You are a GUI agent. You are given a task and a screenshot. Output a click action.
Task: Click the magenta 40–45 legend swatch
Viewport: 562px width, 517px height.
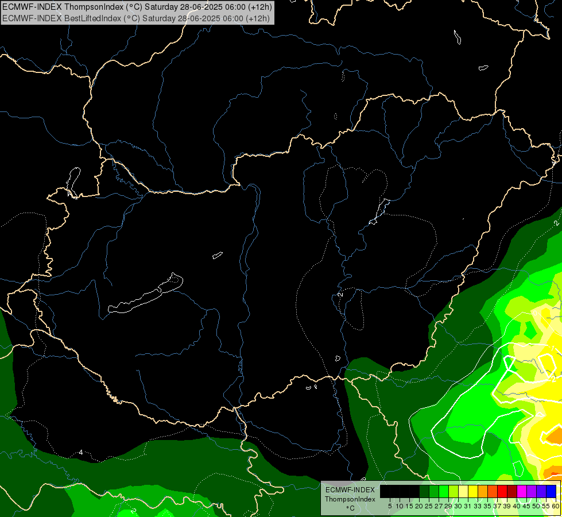[x=522, y=491]
